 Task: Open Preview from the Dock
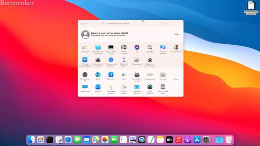pyautogui.click(x=132, y=140)
